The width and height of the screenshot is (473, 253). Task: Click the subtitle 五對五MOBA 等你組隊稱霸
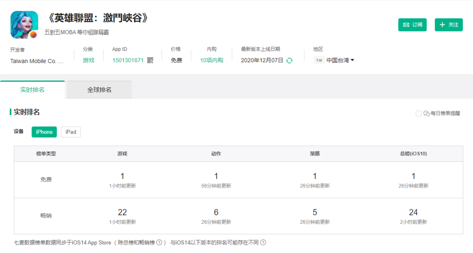click(77, 32)
